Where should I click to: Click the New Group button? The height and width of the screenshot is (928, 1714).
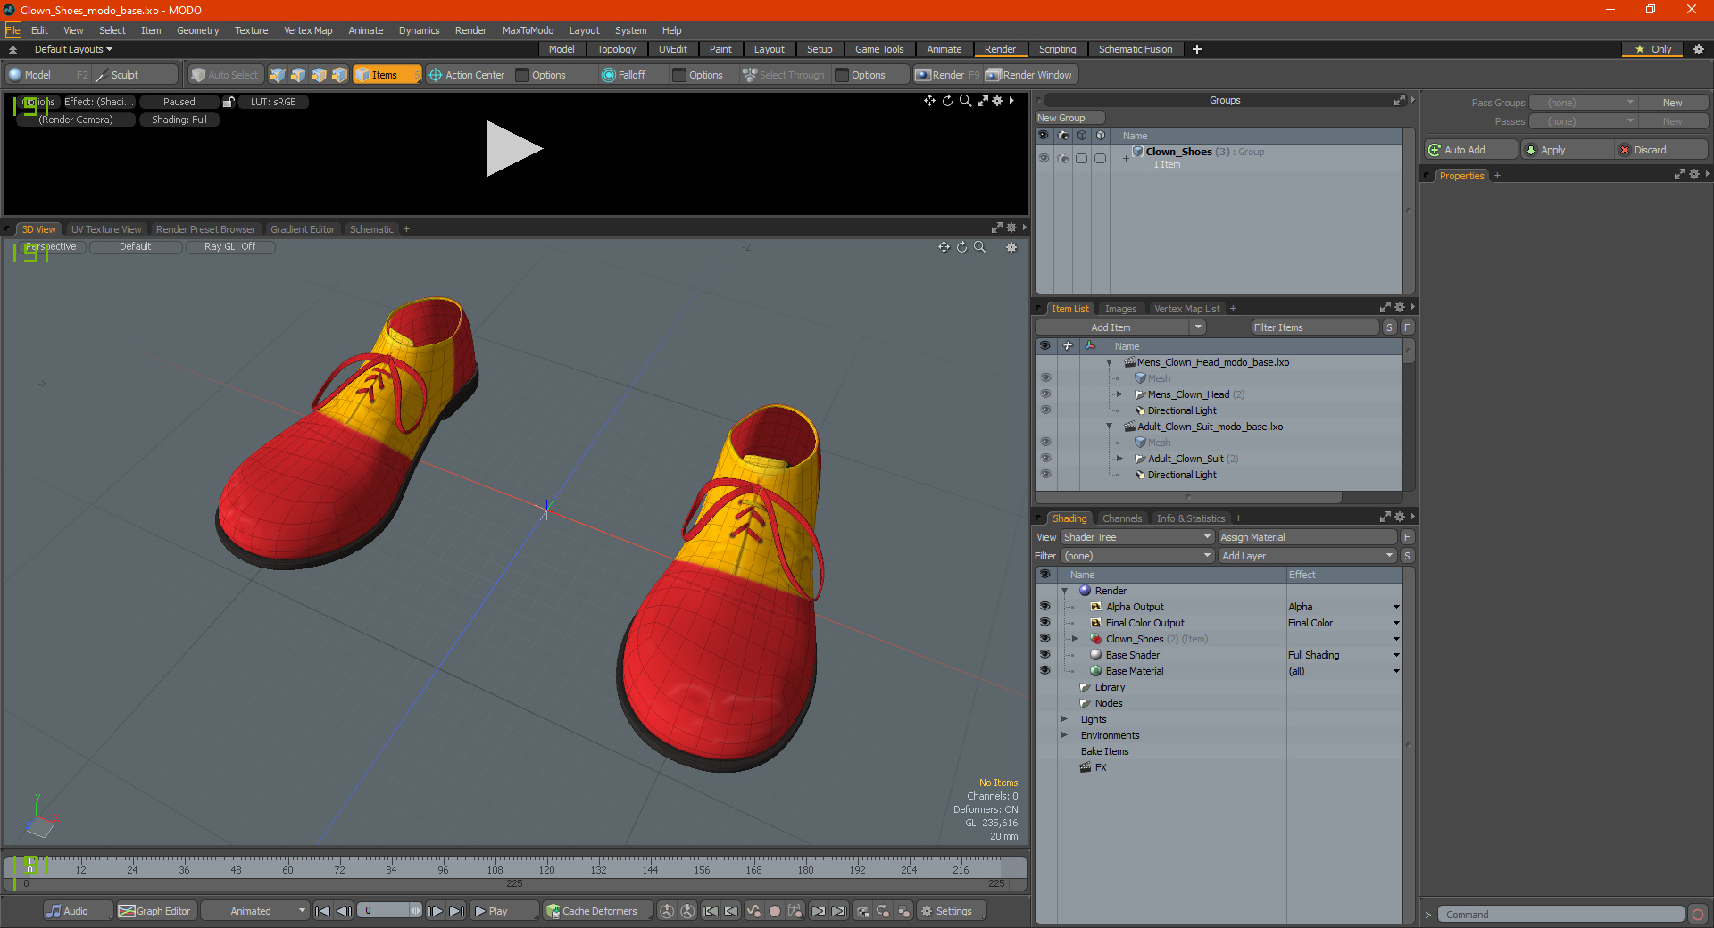pos(1069,118)
